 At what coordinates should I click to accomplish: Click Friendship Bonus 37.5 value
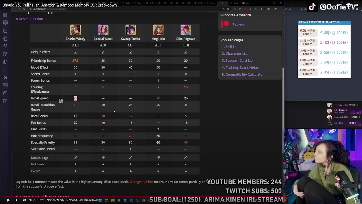[x=76, y=61]
